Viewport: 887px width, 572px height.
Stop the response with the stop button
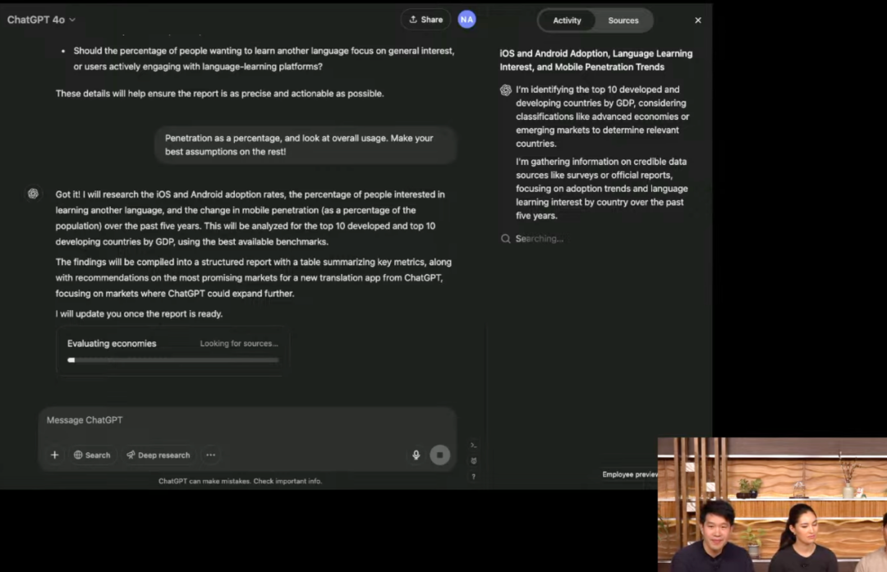(x=440, y=455)
